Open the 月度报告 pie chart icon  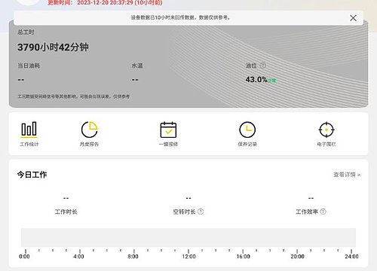tap(89, 129)
